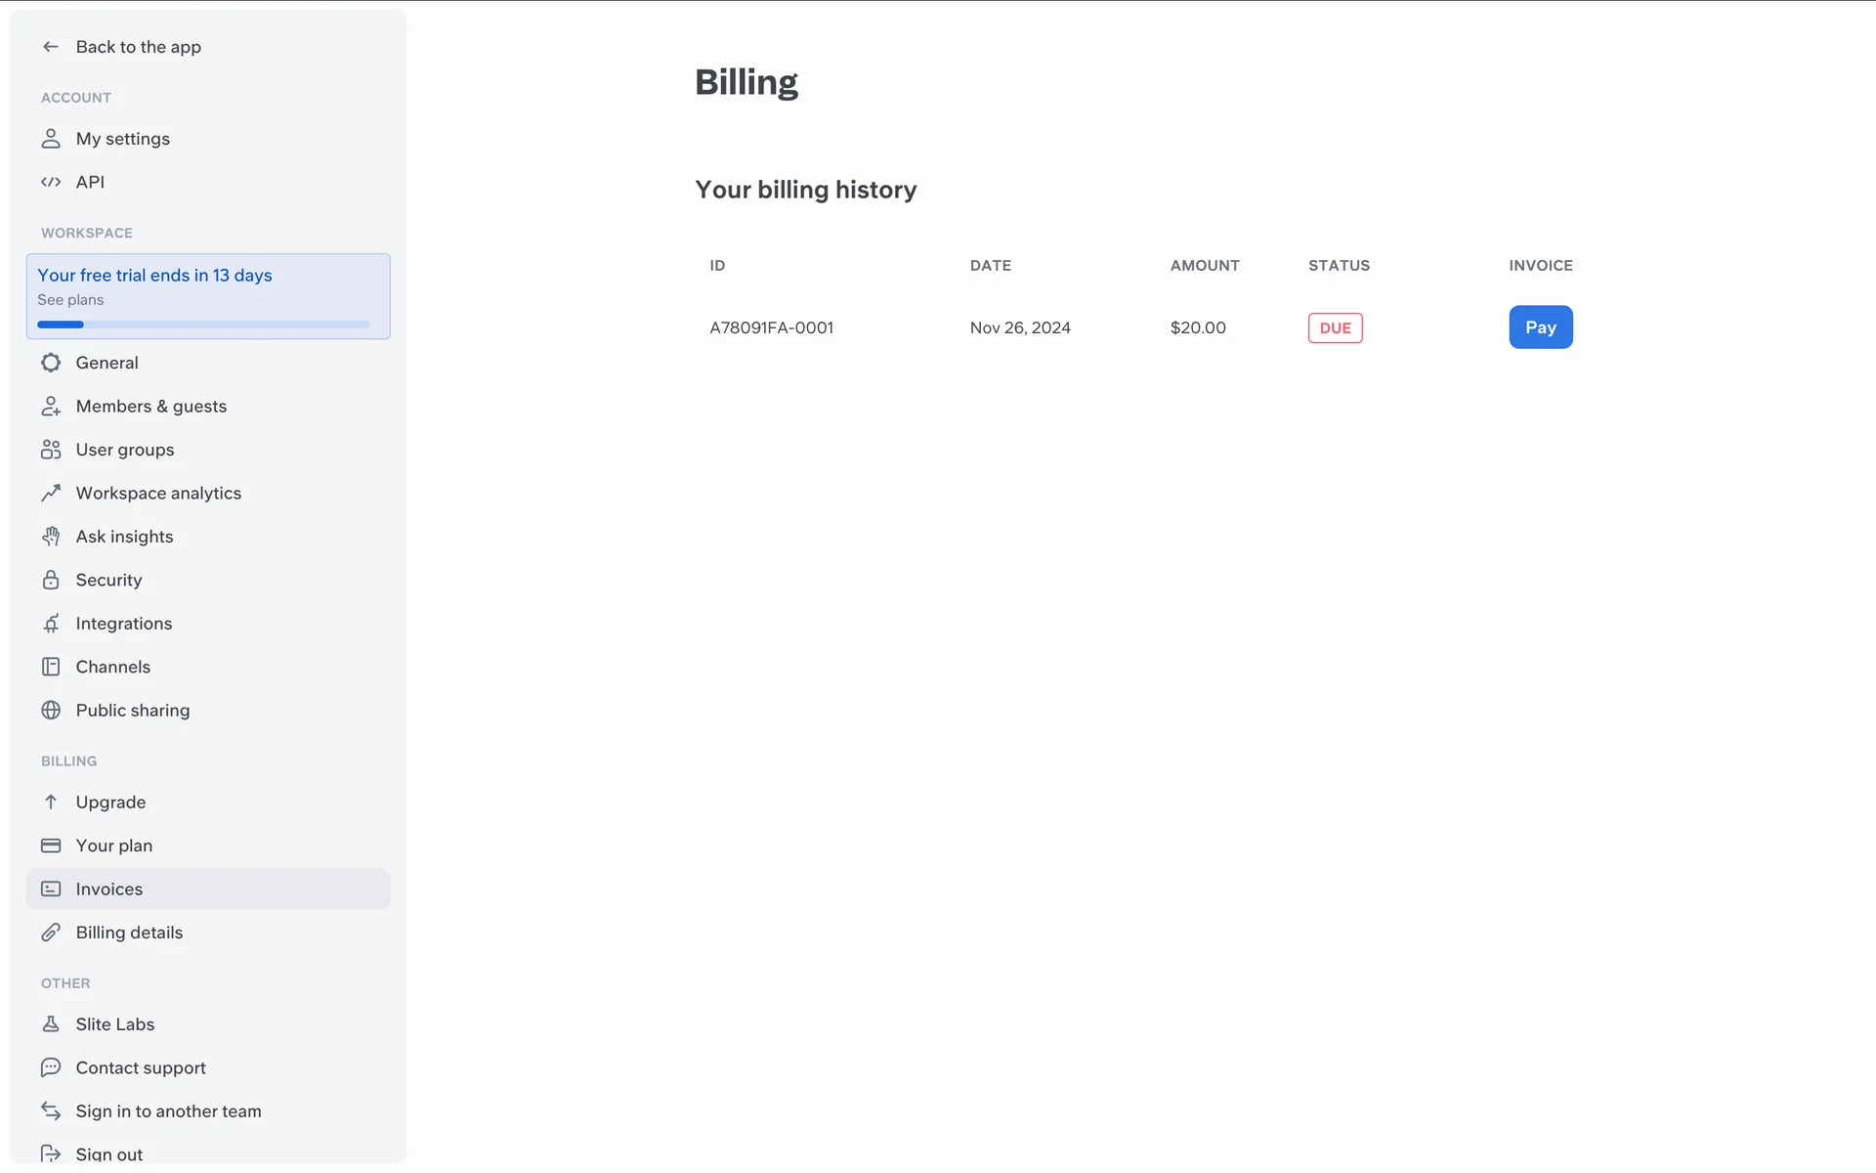The height and width of the screenshot is (1173, 1876).
Task: Click the Contact support chat icon
Action: (x=51, y=1067)
